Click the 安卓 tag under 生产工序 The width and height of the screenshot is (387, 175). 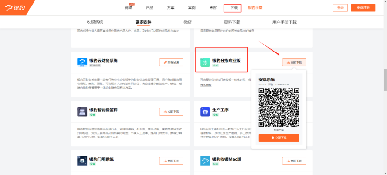coord(216,115)
